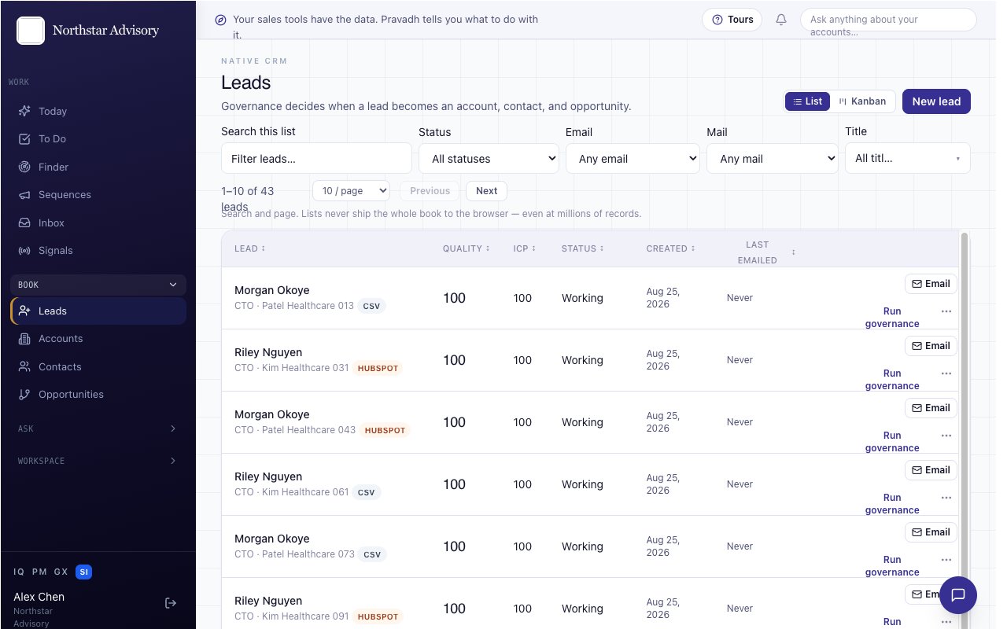This screenshot has height=629, width=1007.
Task: Open more options for Morgan Okoye Patel Healthcare 073
Action: (946, 560)
